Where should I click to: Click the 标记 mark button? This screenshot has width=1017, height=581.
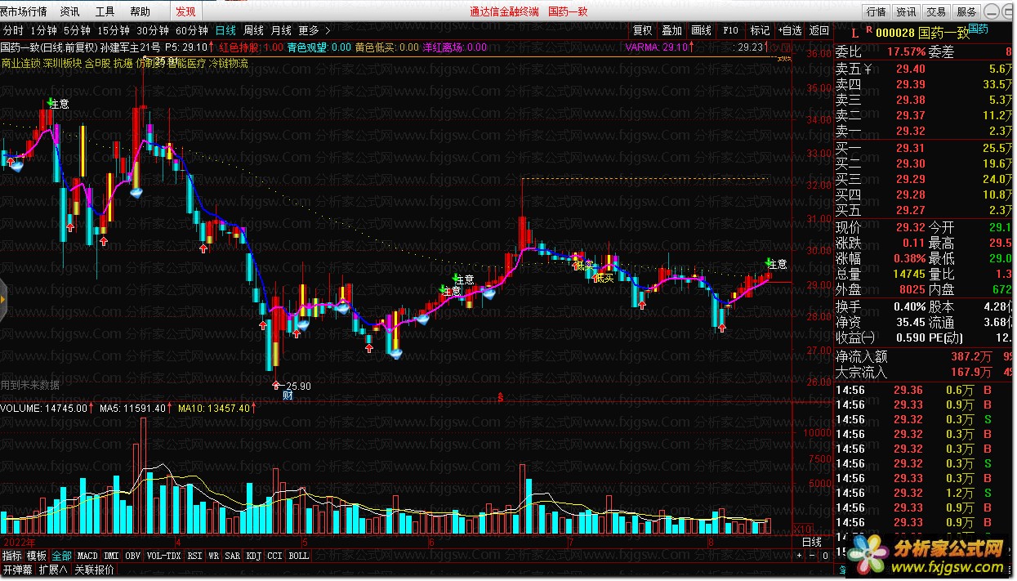click(x=760, y=30)
